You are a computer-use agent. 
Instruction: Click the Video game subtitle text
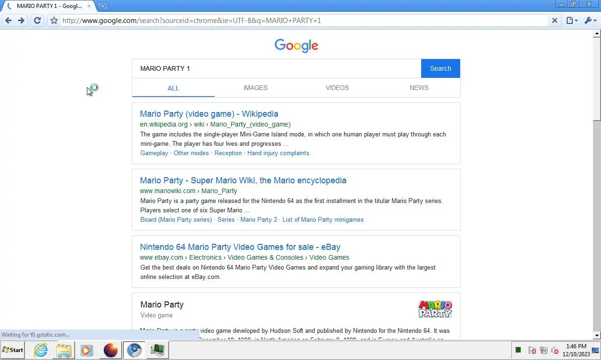[156, 315]
